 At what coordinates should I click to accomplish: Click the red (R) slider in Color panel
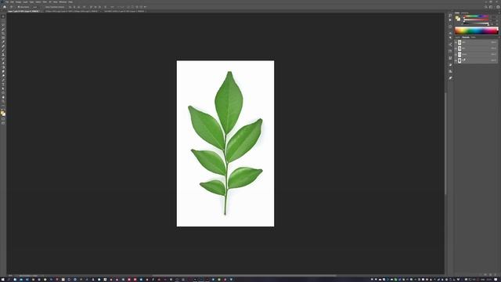coord(476,16)
